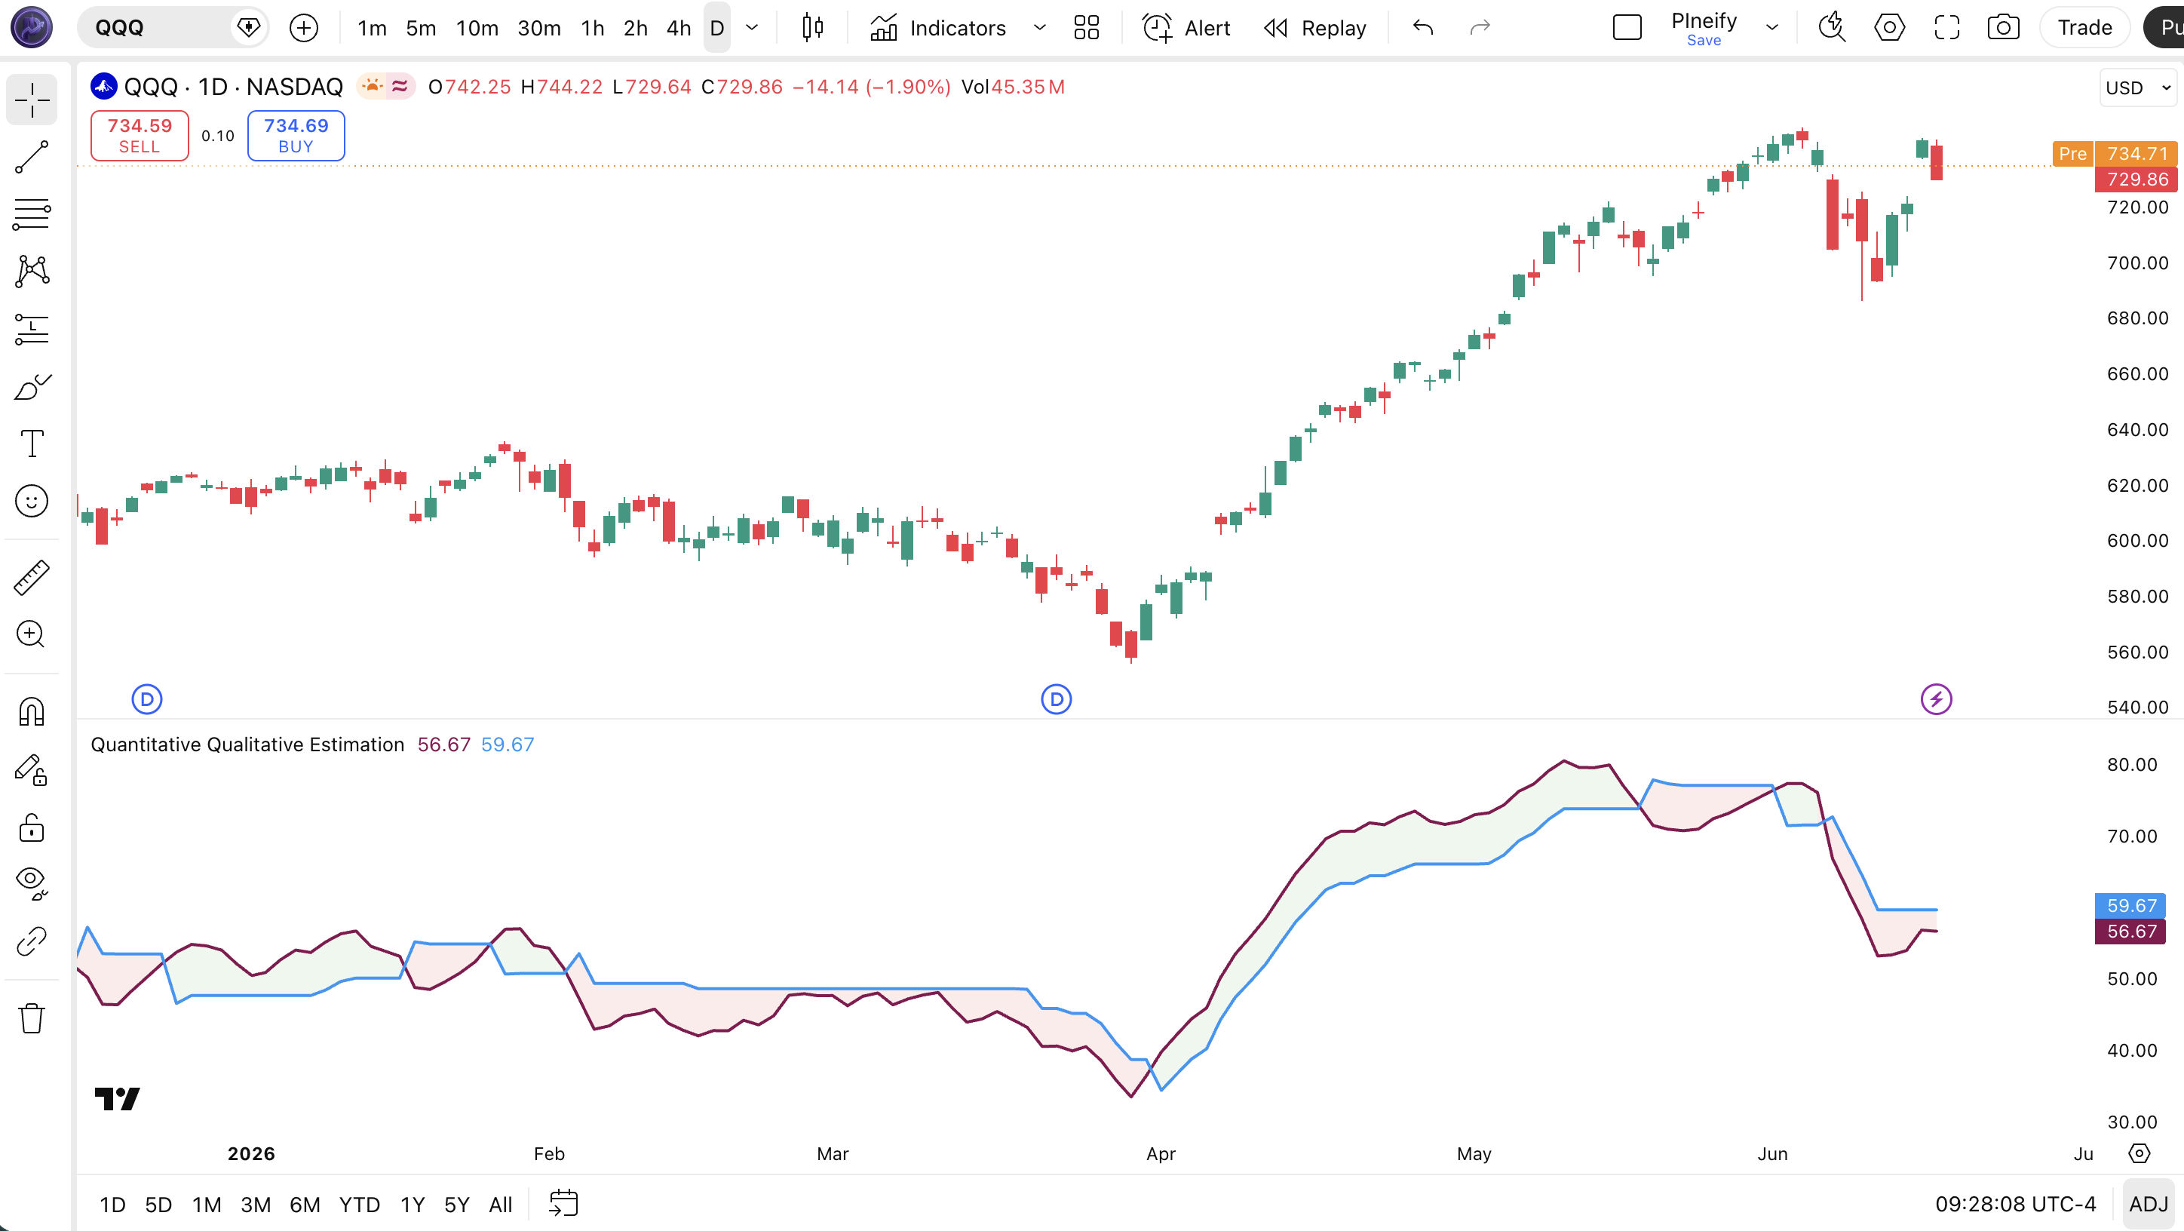Viewport: 2184px width, 1231px height.
Task: Set range to All
Action: pos(501,1204)
